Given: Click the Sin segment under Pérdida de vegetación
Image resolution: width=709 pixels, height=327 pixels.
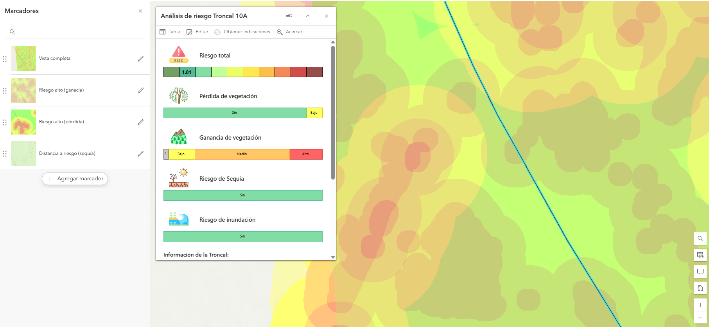Looking at the screenshot, I should click(x=235, y=113).
